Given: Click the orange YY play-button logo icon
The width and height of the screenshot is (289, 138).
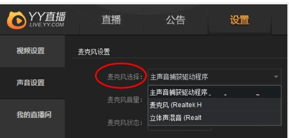Looking at the screenshot, I should (16, 20).
